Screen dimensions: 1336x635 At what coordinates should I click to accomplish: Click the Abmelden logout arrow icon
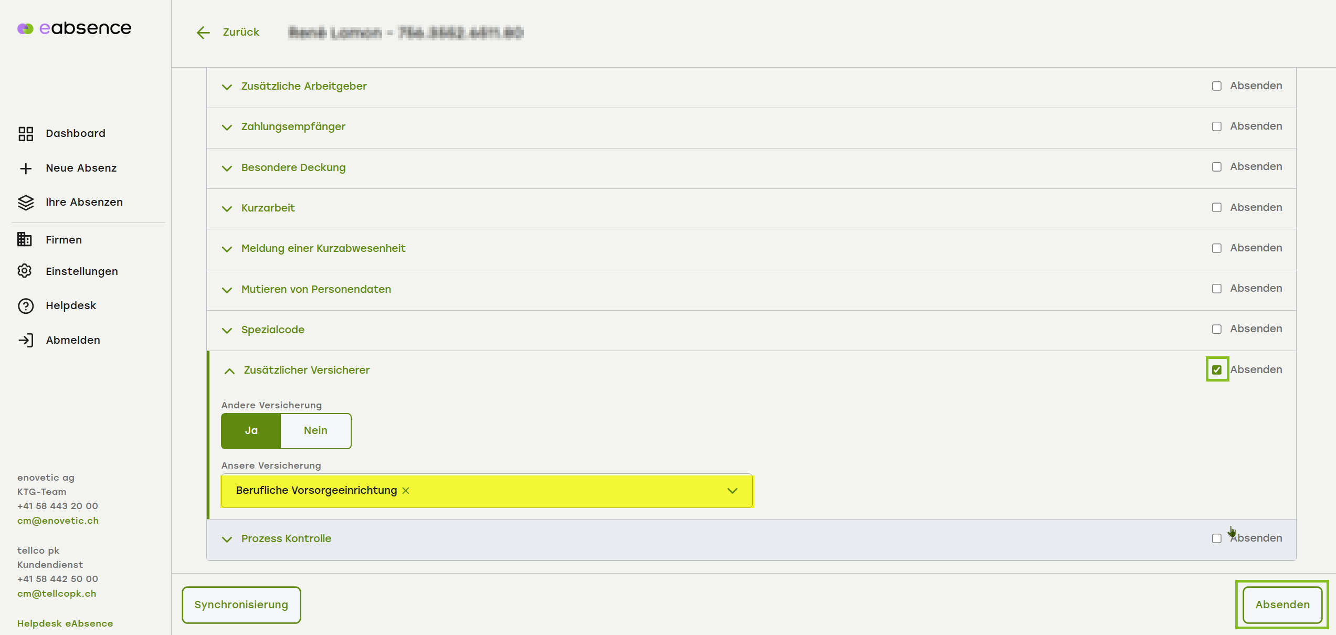click(x=25, y=340)
